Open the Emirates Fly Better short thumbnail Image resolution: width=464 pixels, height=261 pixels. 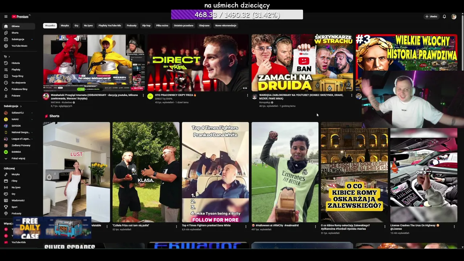point(285,172)
